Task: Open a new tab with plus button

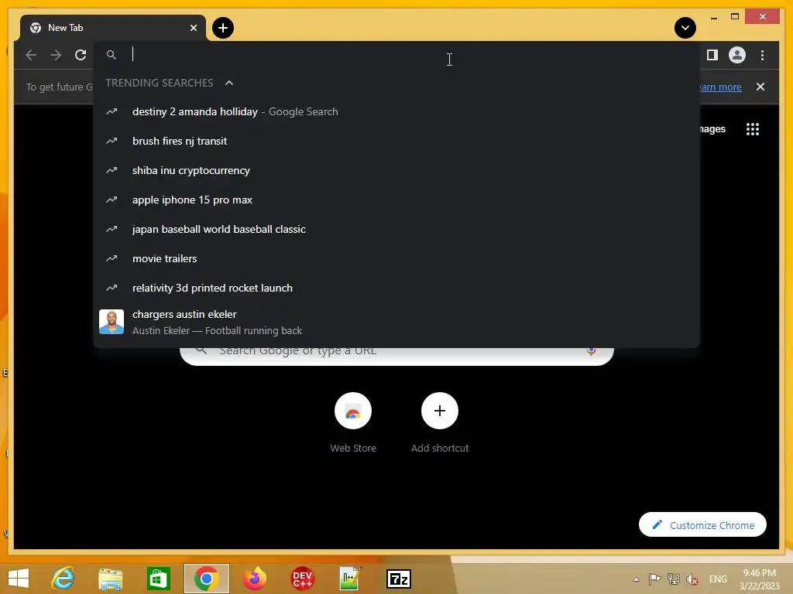Action: pos(222,28)
